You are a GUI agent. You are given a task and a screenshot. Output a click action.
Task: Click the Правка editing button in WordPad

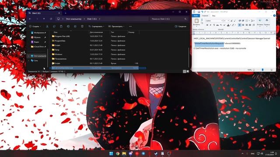click(x=267, y=22)
